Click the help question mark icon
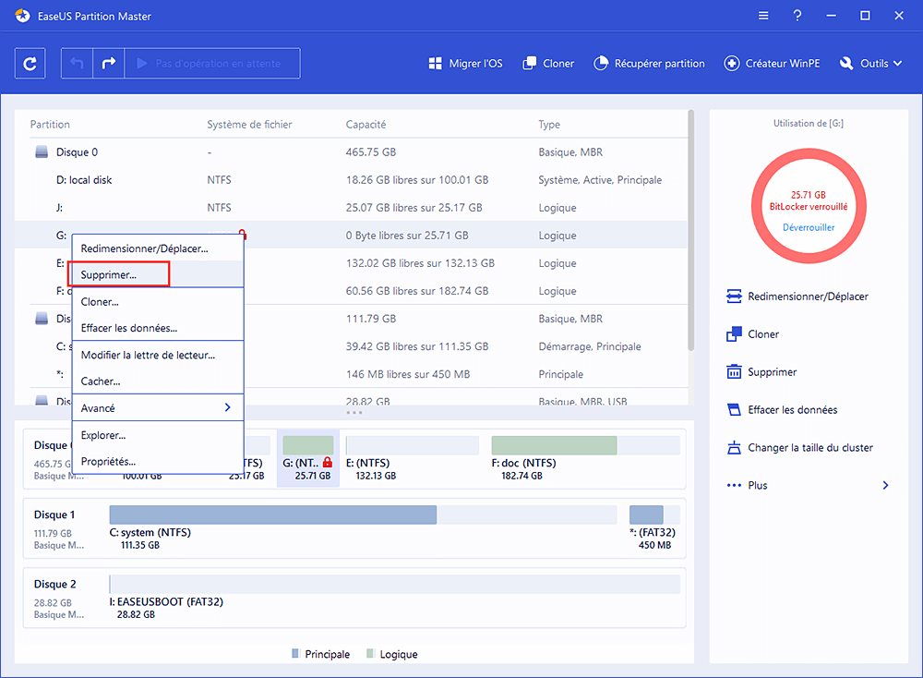This screenshot has height=678, width=923. (797, 16)
